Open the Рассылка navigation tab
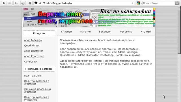The height and width of the screenshot is (102, 181). 126,31
